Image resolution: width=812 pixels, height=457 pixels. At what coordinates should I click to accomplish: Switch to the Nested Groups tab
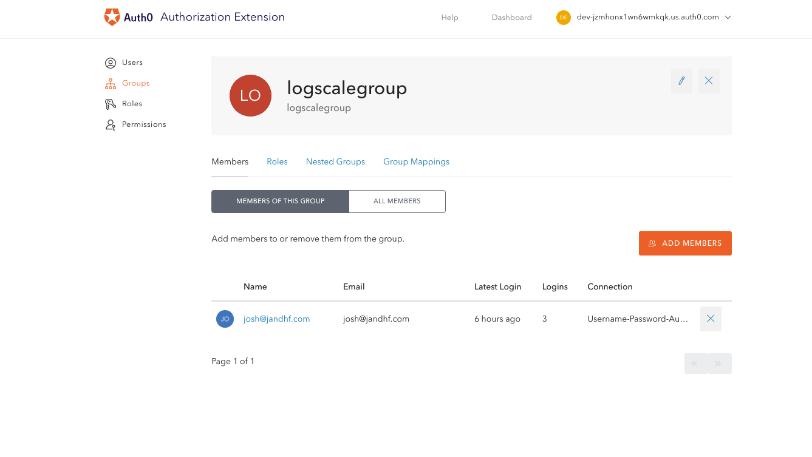tap(335, 161)
